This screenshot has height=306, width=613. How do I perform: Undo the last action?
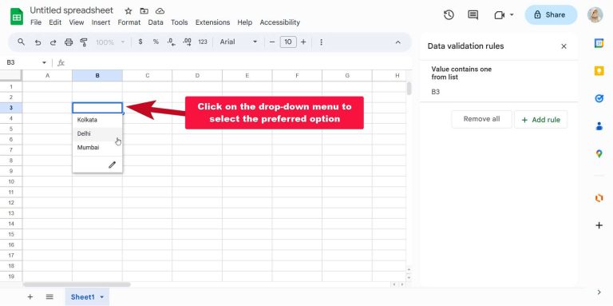(x=38, y=42)
